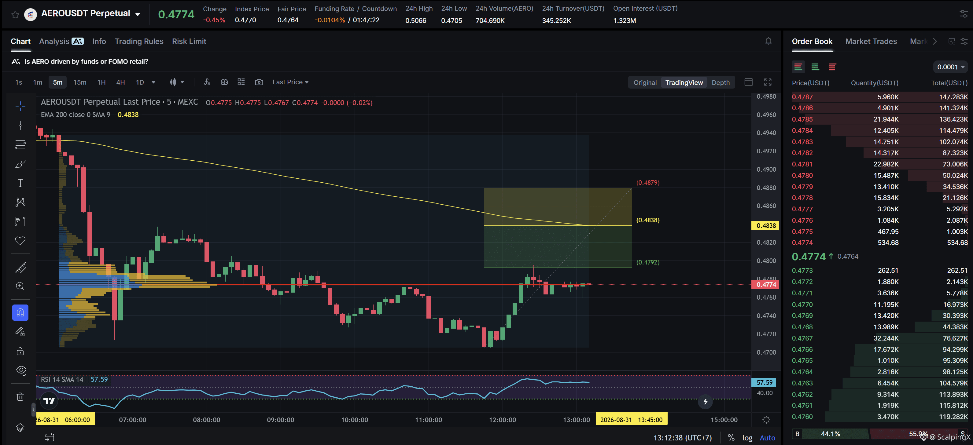973x445 pixels.
Task: Open the 0.0001 price precision dropdown
Action: (950, 67)
